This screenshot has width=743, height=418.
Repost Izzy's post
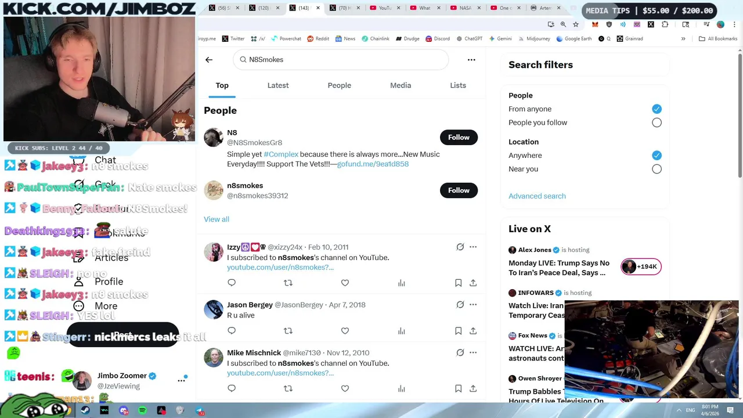coord(288,283)
